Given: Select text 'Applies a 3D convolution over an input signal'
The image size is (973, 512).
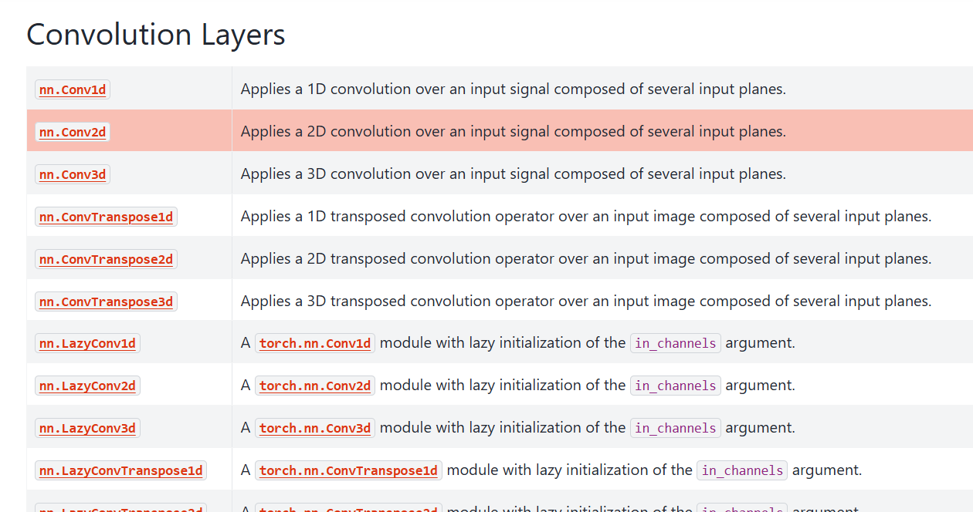Looking at the screenshot, I should tap(395, 174).
